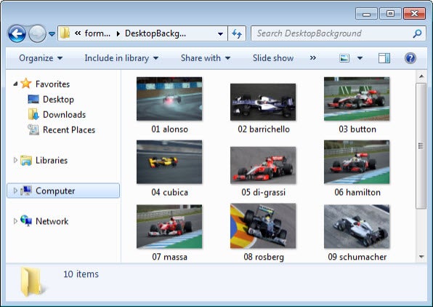The height and width of the screenshot is (307, 433).
Task: Start the Slide show
Action: (x=273, y=58)
